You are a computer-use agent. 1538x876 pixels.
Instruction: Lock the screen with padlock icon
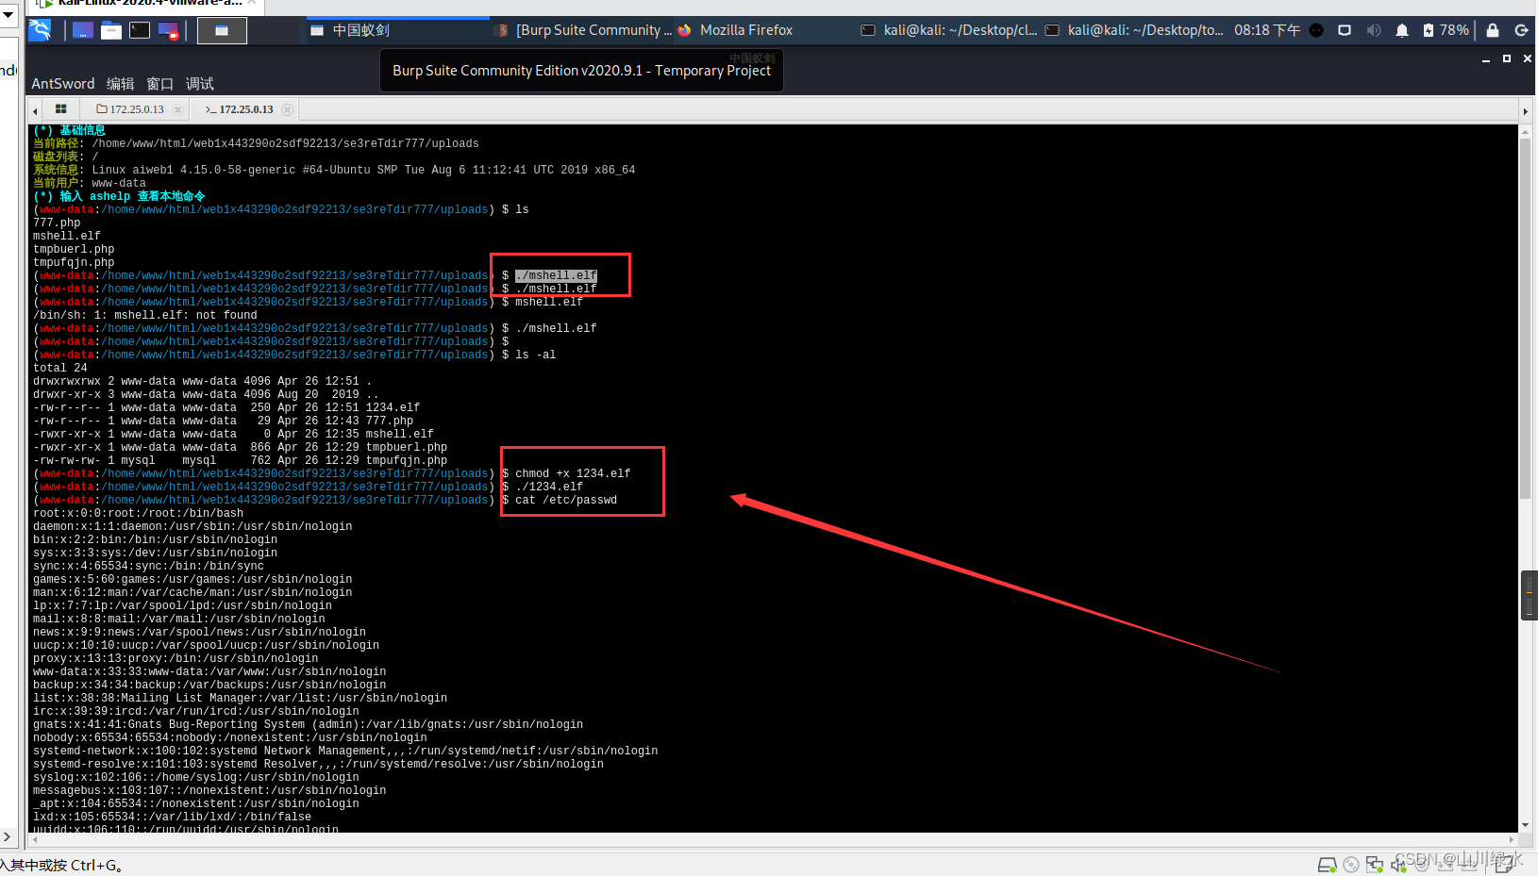point(1493,30)
